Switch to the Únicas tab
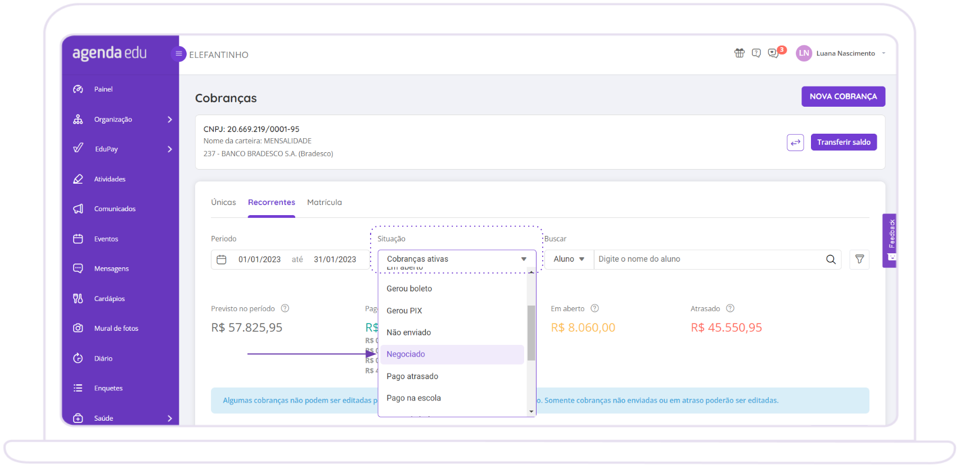 [223, 202]
